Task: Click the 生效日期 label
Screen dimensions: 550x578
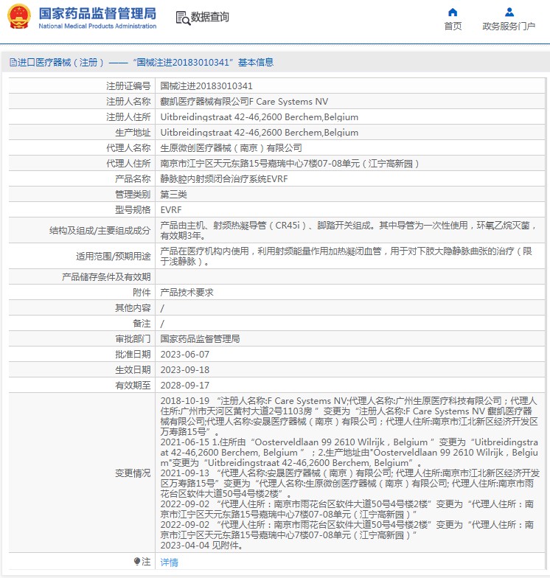Action: [x=133, y=370]
